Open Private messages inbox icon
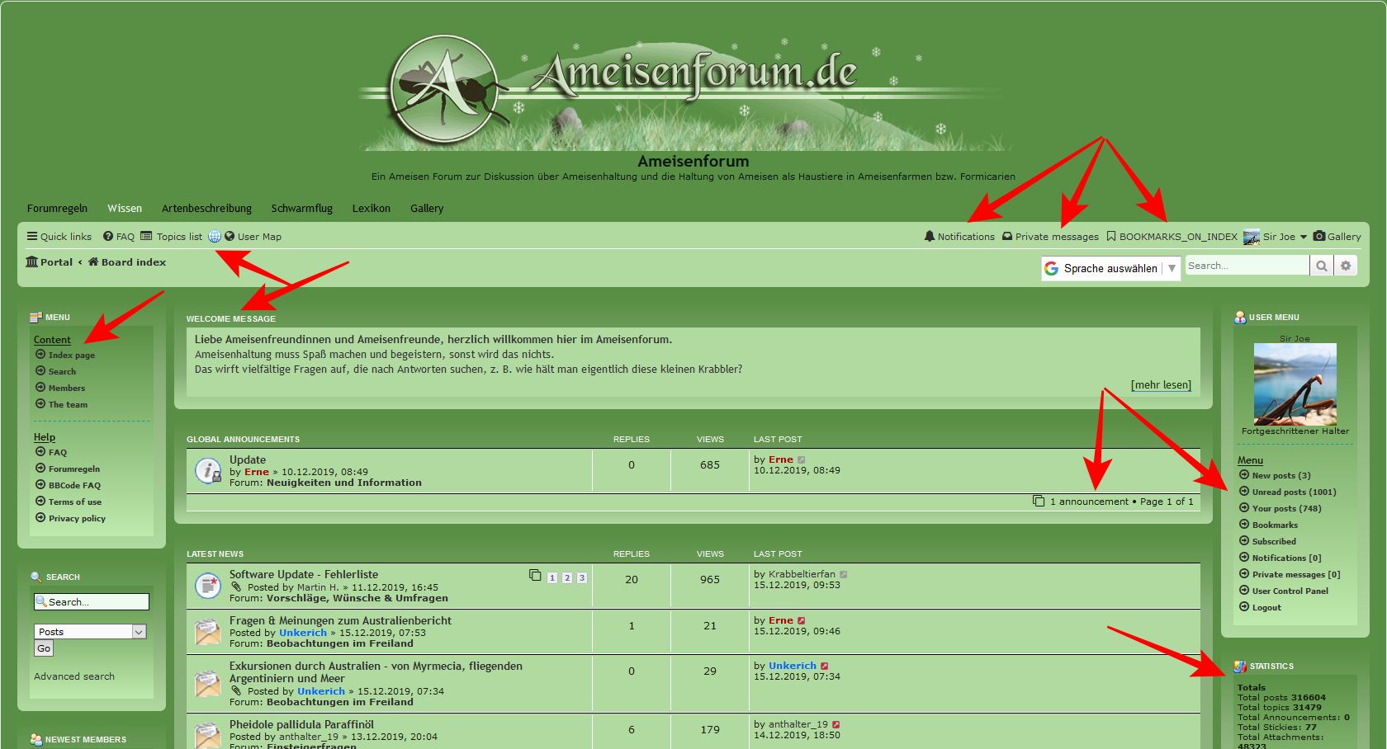Viewport: 1387px width, 749px height. [1007, 237]
